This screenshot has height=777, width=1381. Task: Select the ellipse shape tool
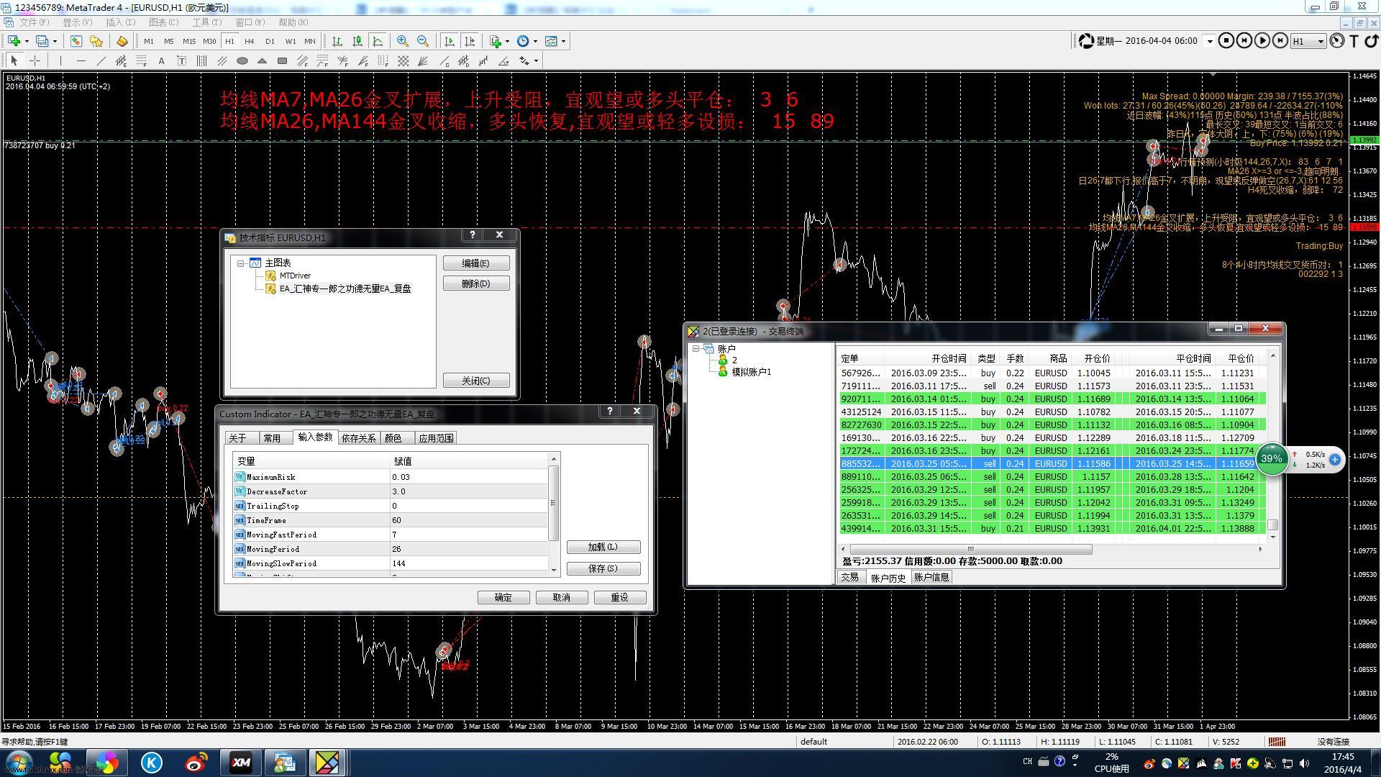242,60
